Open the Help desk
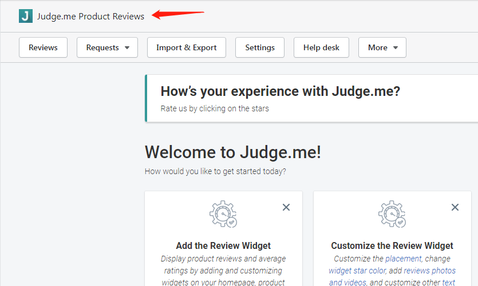The width and height of the screenshot is (478, 286). click(x=321, y=47)
